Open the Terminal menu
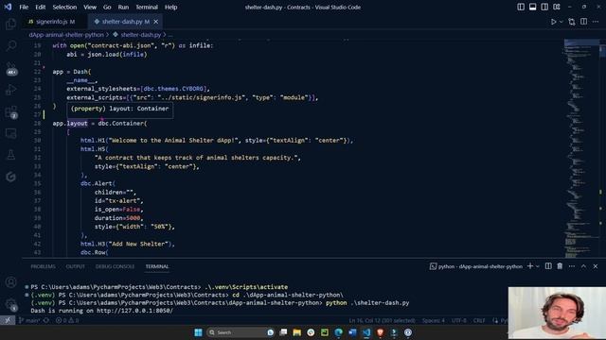Screen dimensions: 606x340 click(x=147, y=7)
